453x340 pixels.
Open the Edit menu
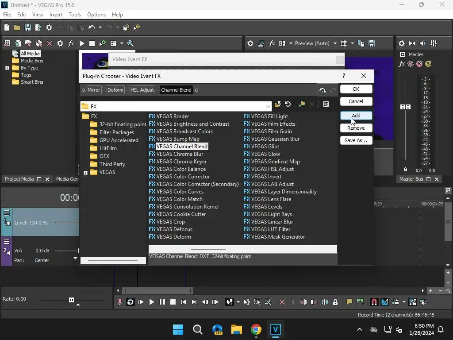click(22, 15)
